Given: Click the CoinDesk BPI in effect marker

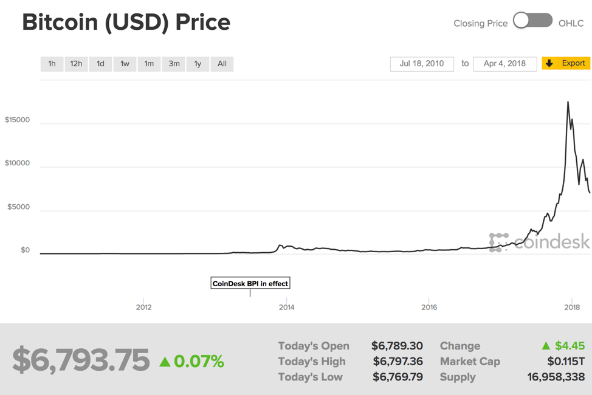Looking at the screenshot, I should pyautogui.click(x=250, y=283).
